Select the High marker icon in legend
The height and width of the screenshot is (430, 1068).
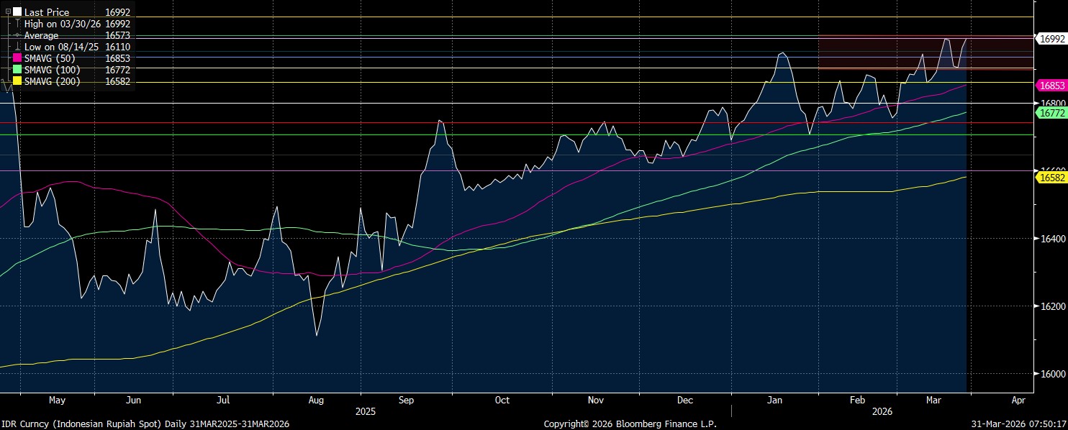[x=17, y=24]
